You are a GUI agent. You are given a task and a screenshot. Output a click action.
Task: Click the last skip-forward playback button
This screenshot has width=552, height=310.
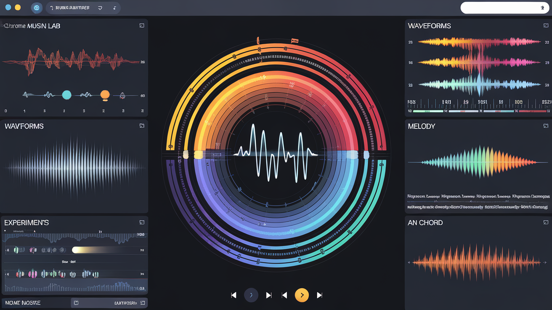(x=319, y=295)
